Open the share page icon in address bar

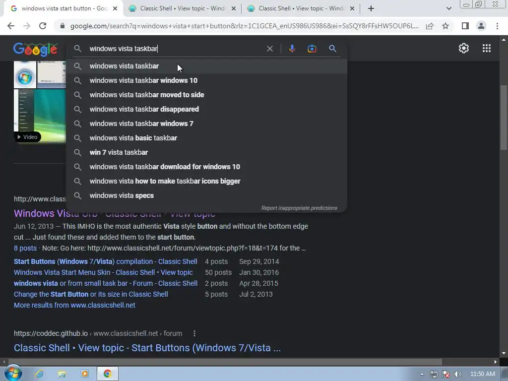click(430, 26)
